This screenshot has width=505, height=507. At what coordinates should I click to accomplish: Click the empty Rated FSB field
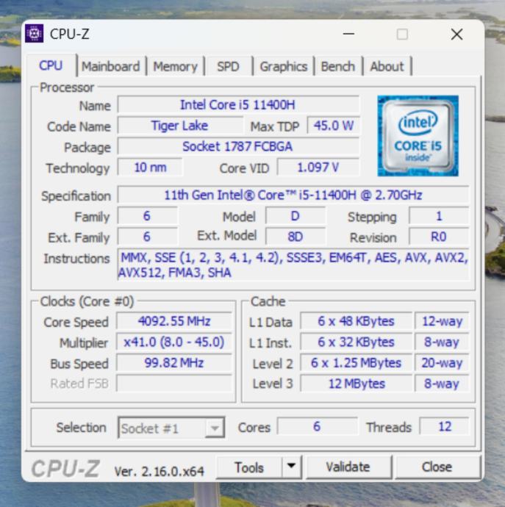pos(174,383)
